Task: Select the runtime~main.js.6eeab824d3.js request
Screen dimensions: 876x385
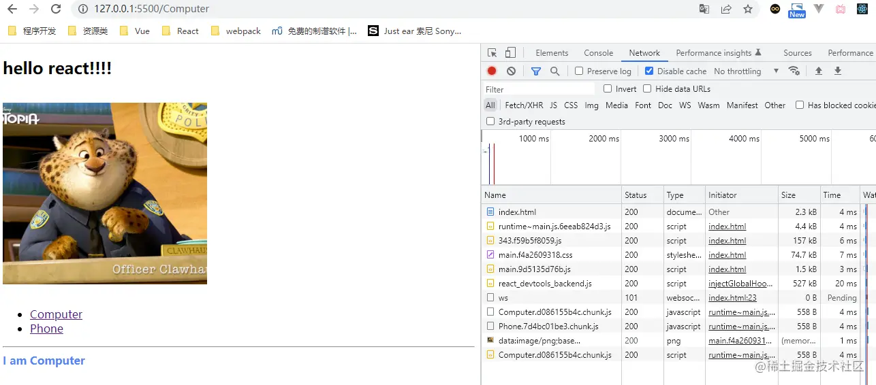Action: coord(678,227)
